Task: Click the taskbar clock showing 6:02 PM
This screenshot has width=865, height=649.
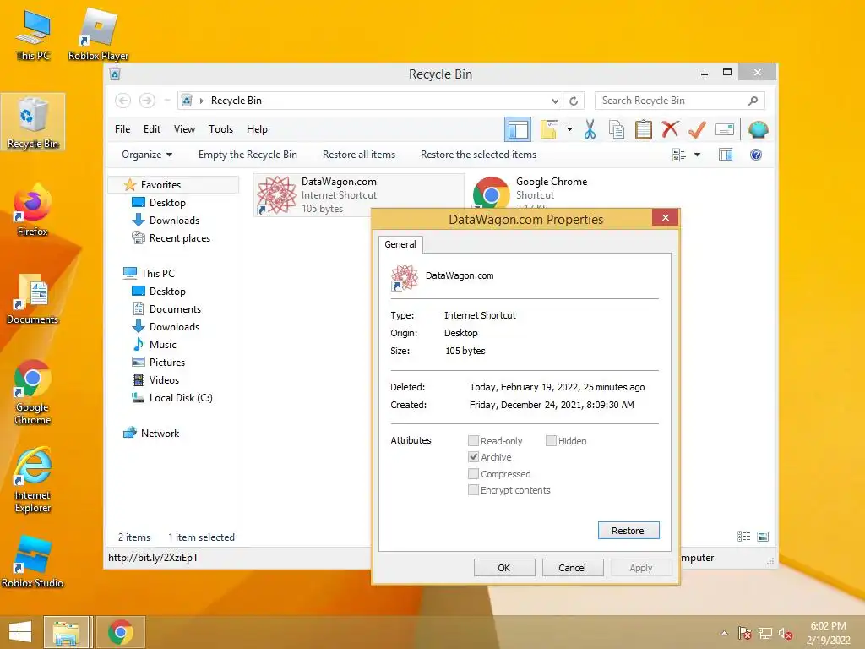Action: point(828,633)
